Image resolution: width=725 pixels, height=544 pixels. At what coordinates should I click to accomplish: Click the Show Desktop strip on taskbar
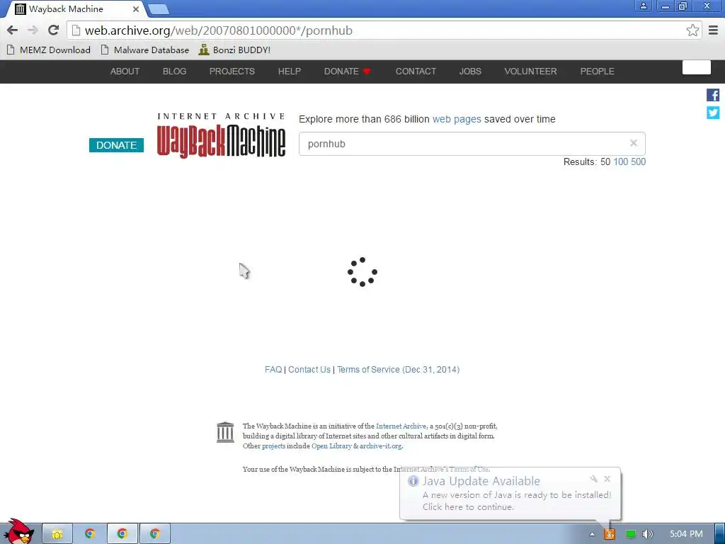click(720, 534)
